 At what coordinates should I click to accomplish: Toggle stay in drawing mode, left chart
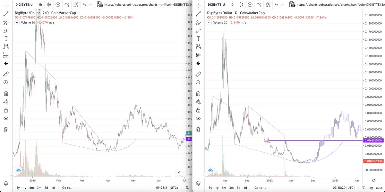[x=6, y=102]
